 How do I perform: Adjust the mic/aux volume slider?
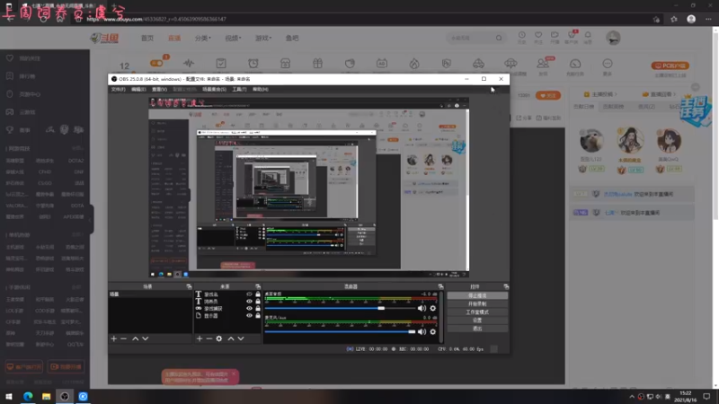pyautogui.click(x=341, y=331)
